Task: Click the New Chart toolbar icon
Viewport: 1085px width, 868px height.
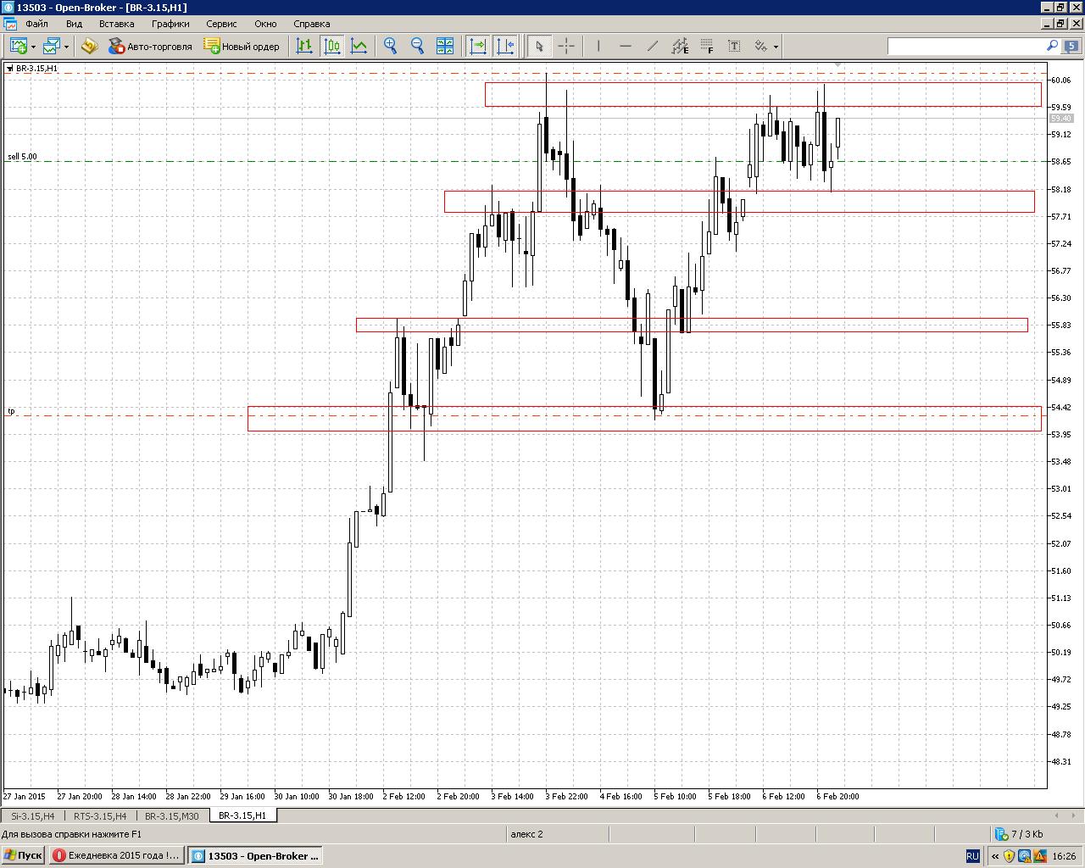Action: 18,47
